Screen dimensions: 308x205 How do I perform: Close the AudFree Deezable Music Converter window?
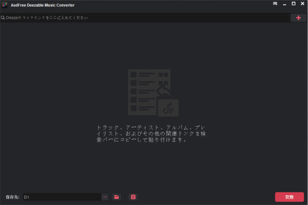tap(302, 4)
